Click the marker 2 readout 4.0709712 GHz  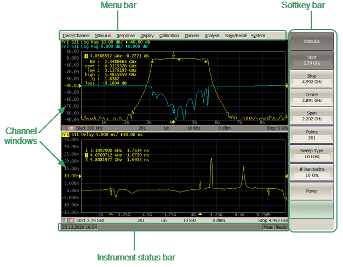tap(117, 155)
